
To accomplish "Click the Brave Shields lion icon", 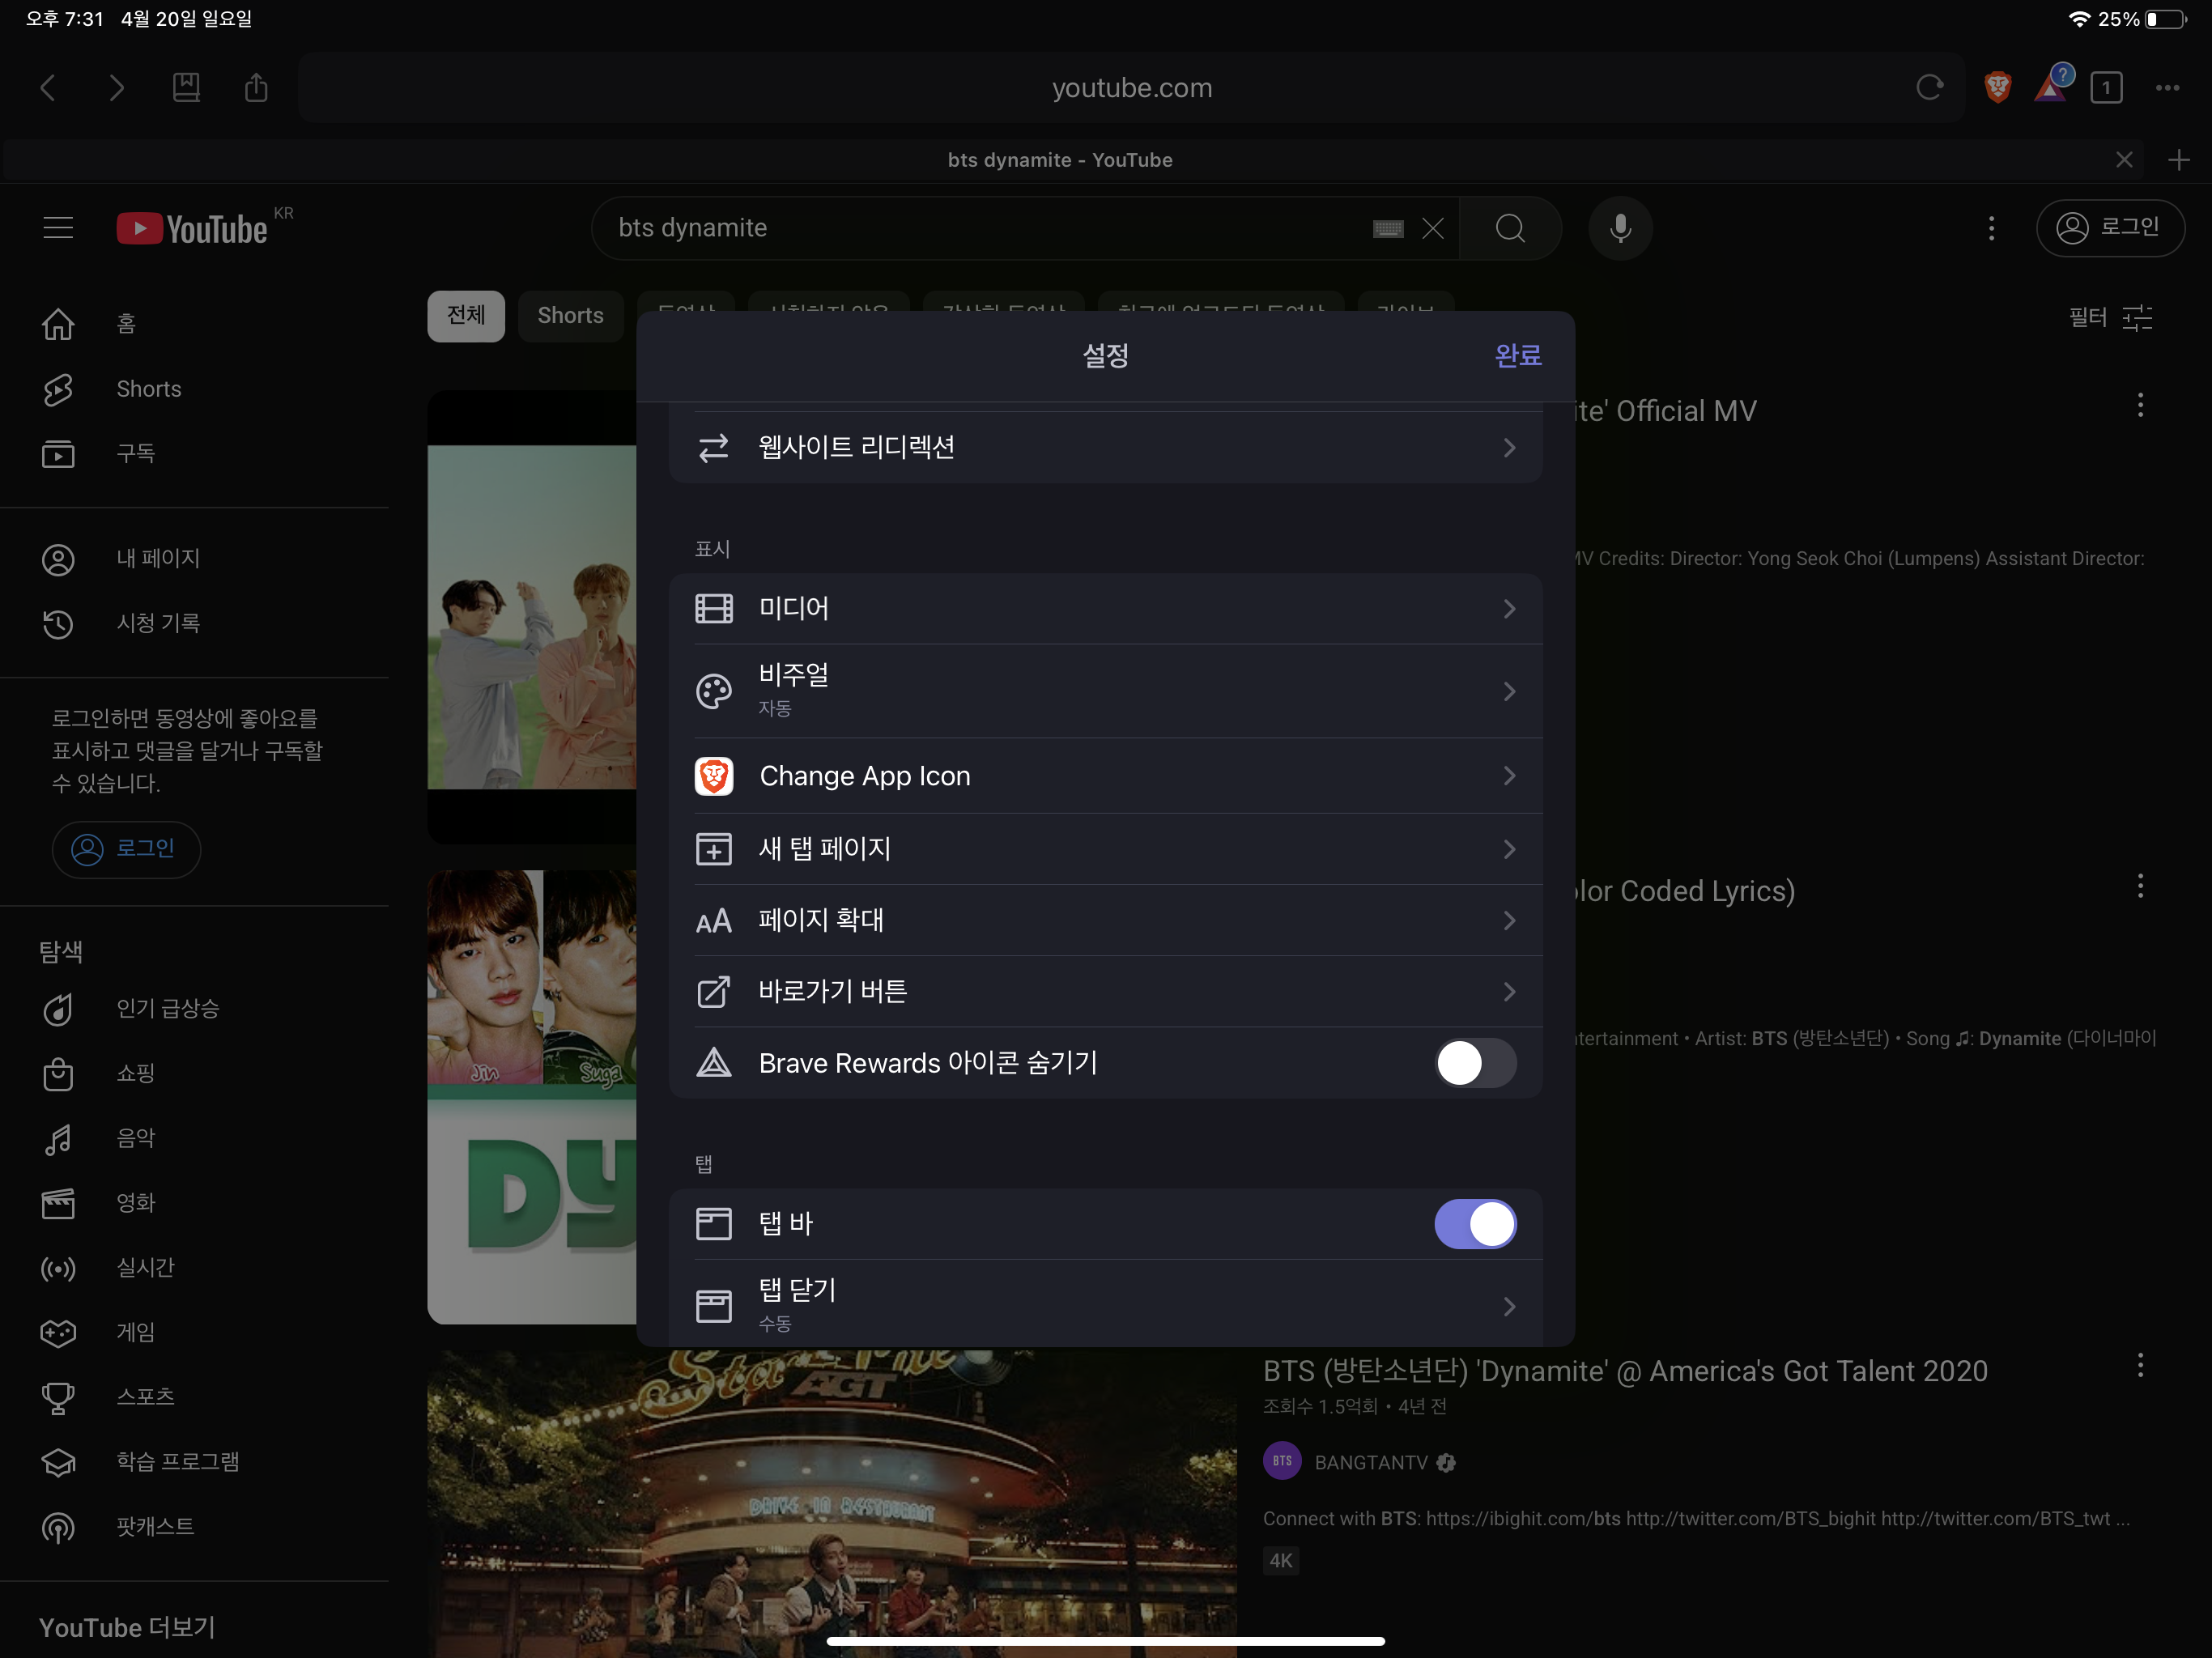I will [1997, 88].
